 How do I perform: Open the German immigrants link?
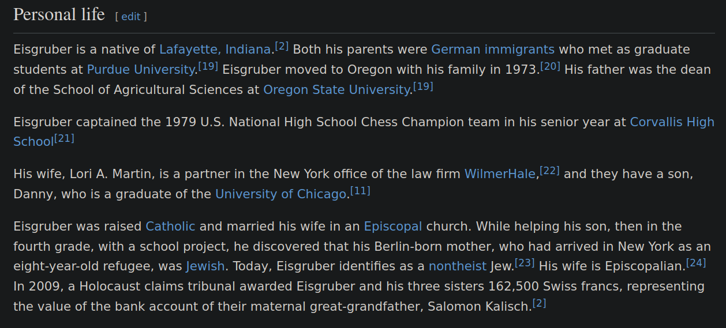tap(493, 50)
